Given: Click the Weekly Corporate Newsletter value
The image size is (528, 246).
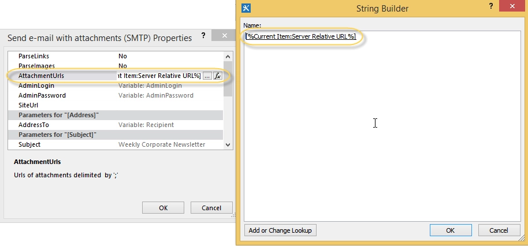Looking at the screenshot, I should pyautogui.click(x=162, y=144).
